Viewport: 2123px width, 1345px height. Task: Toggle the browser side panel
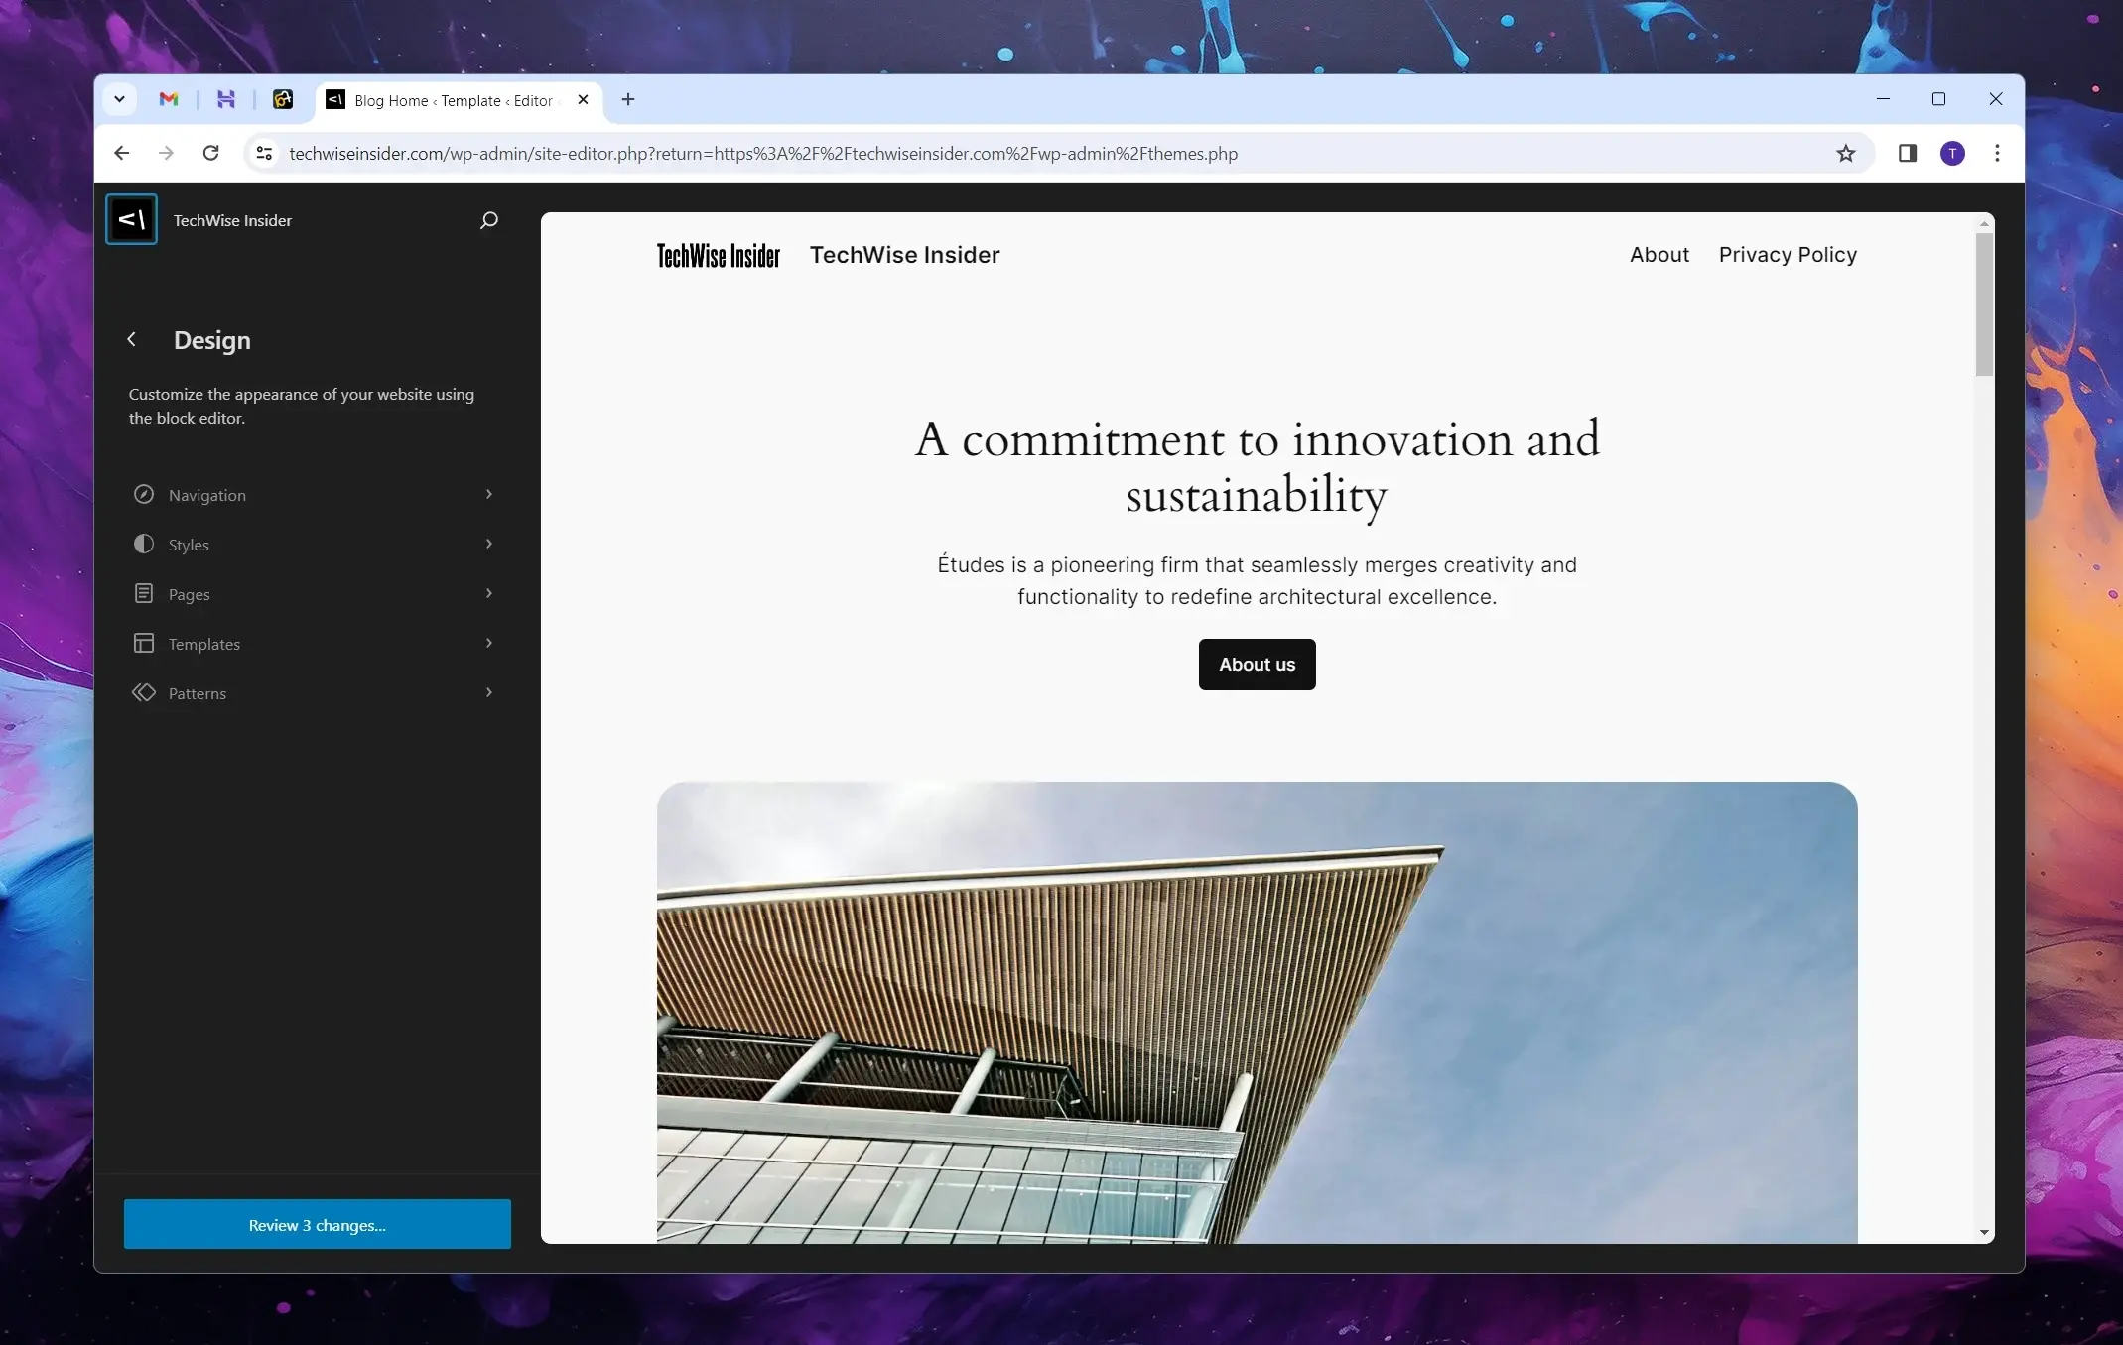click(x=1907, y=153)
